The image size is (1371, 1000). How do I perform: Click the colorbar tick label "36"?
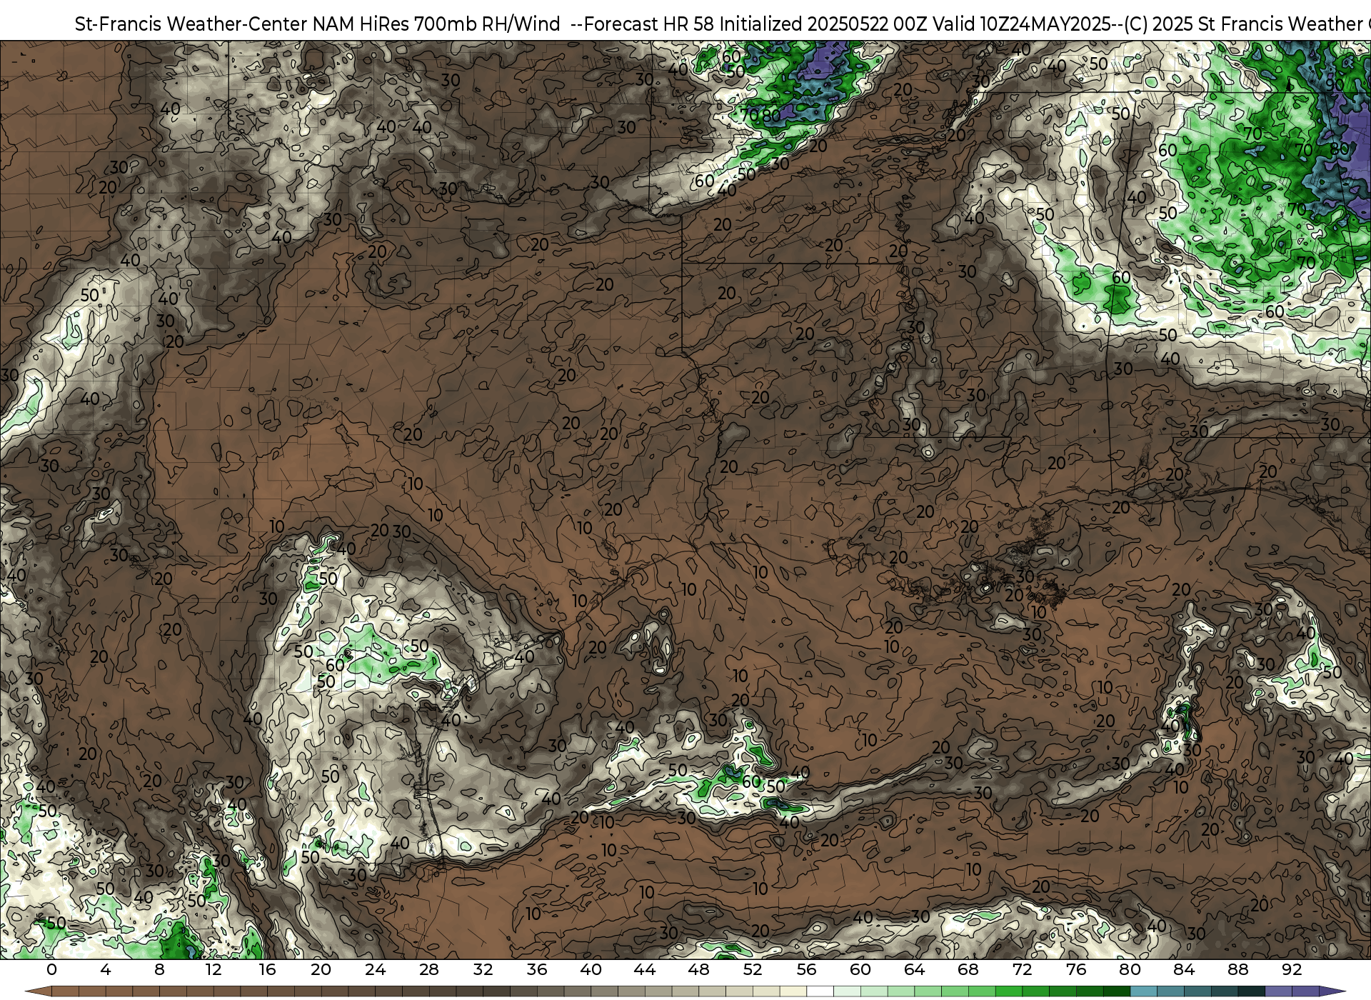[x=537, y=969]
